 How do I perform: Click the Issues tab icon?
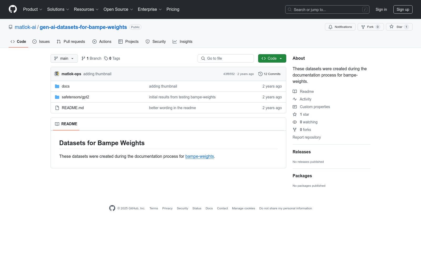click(34, 42)
